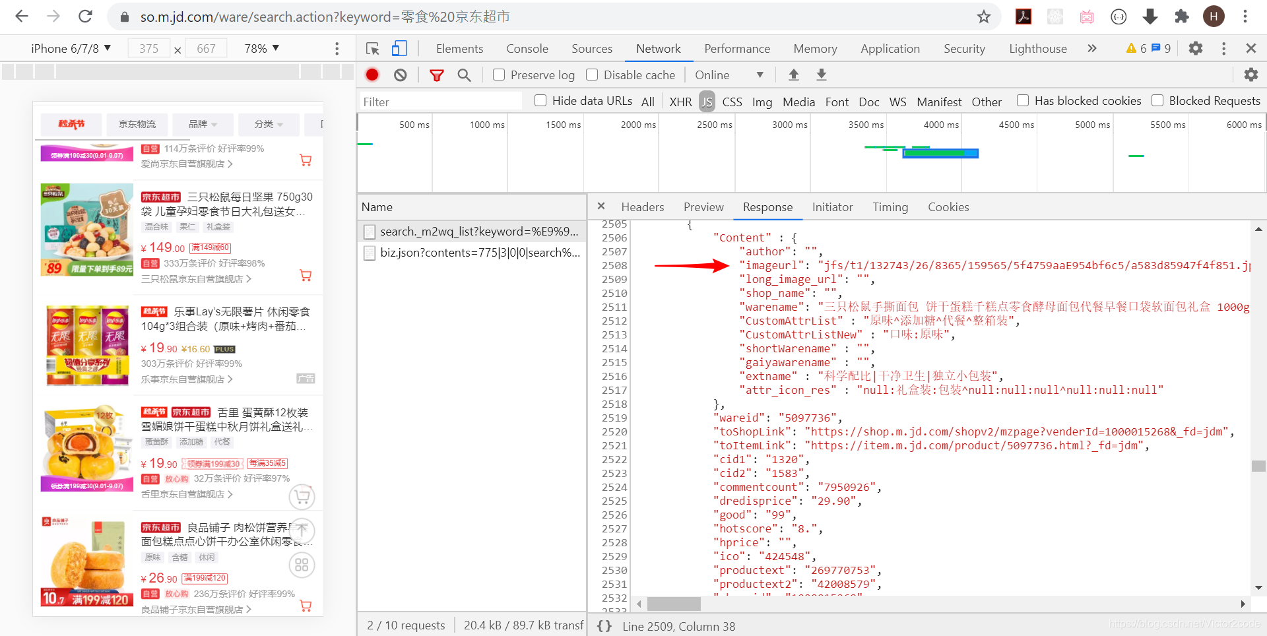Toggle the device toolbar icon
The image size is (1267, 636).
[x=399, y=48]
